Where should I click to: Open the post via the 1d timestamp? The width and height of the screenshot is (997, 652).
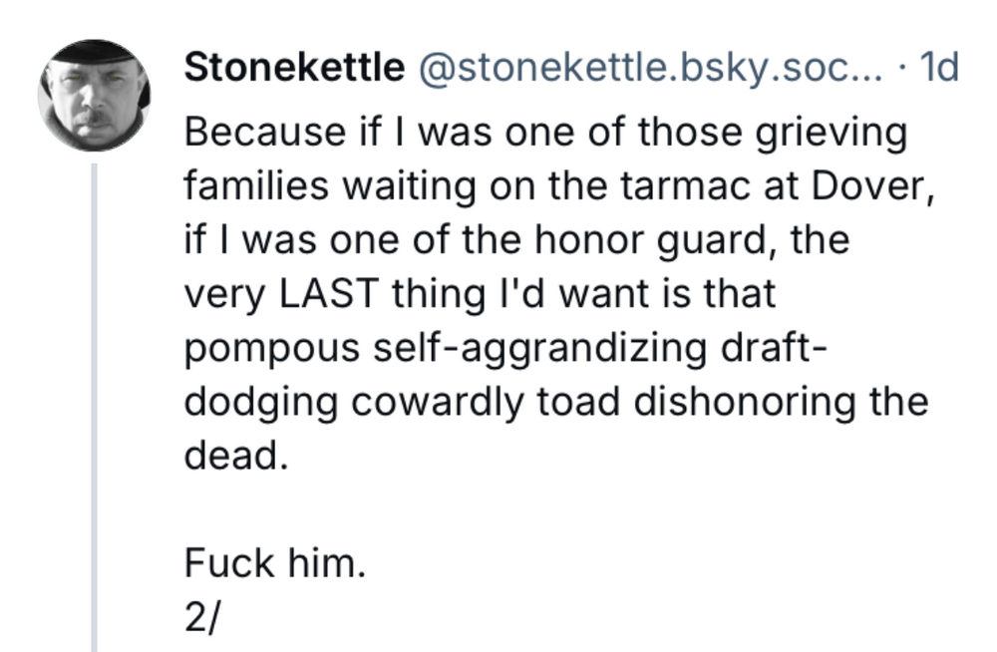tap(938, 67)
